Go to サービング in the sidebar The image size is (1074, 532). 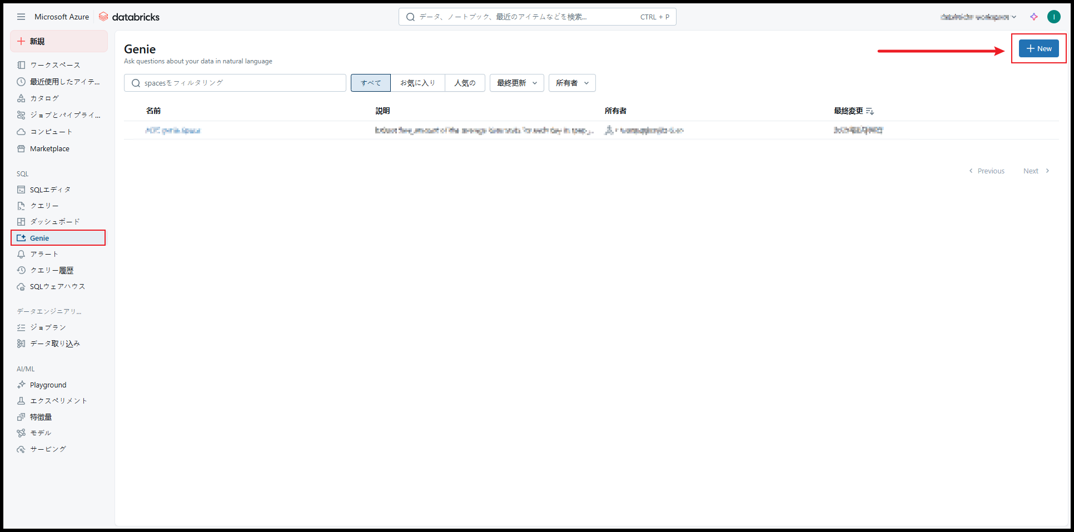click(48, 449)
